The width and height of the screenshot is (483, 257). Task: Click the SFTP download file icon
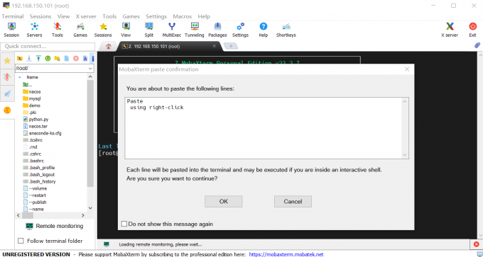click(29, 58)
